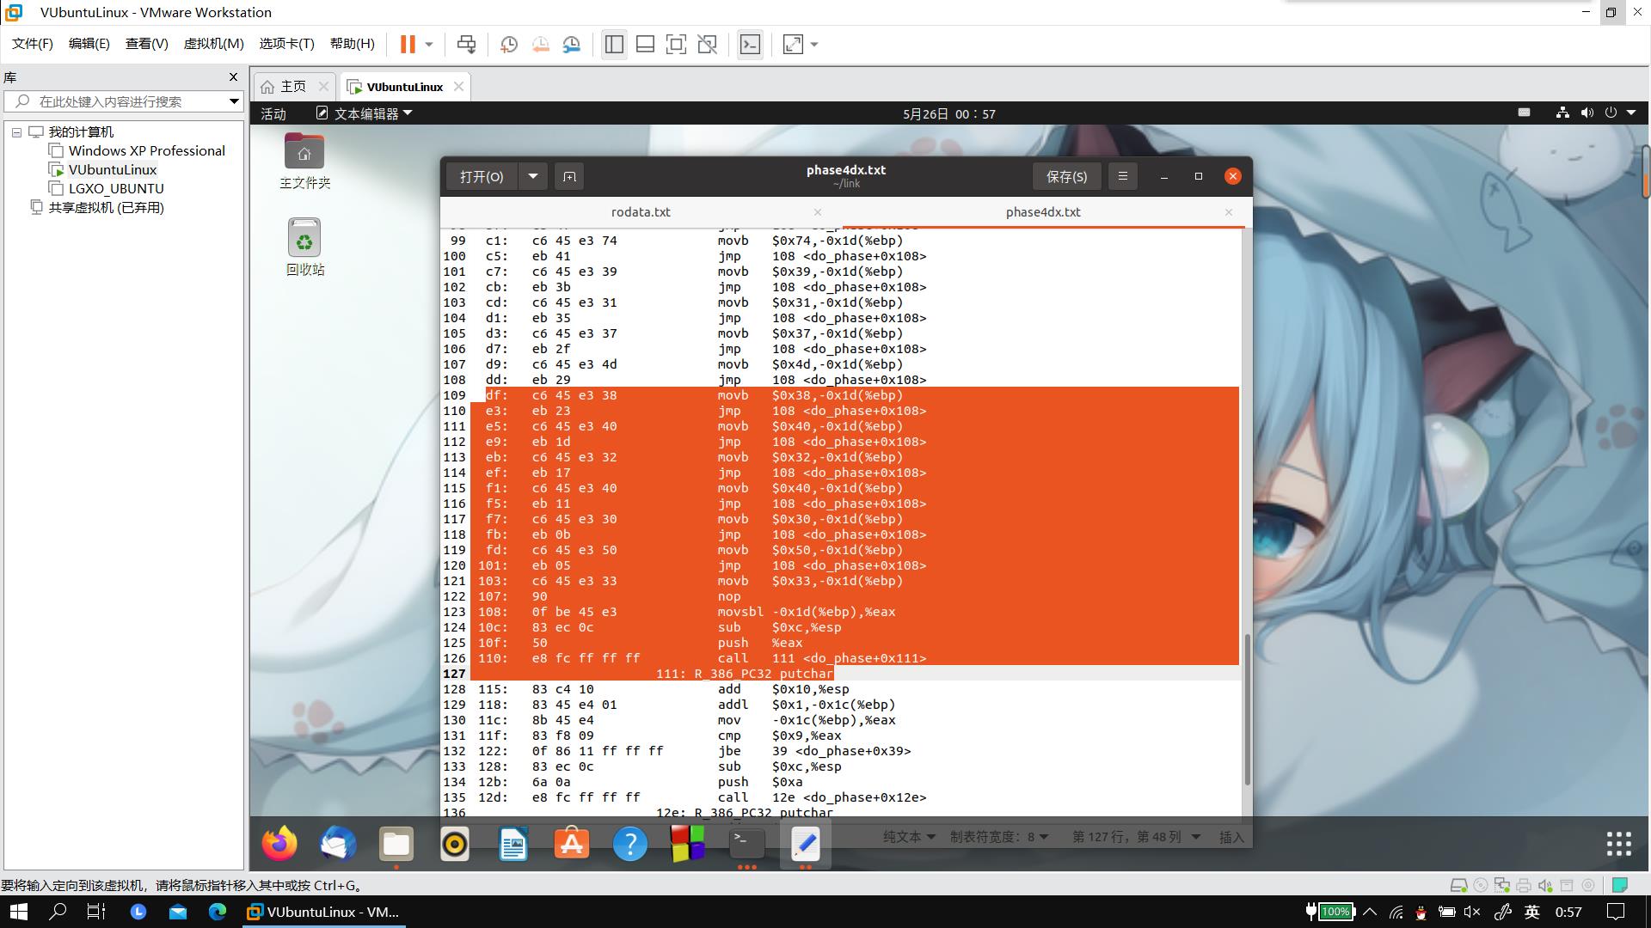
Task: Select 共享虚拟机 (已弃用) tree item
Action: pos(106,207)
